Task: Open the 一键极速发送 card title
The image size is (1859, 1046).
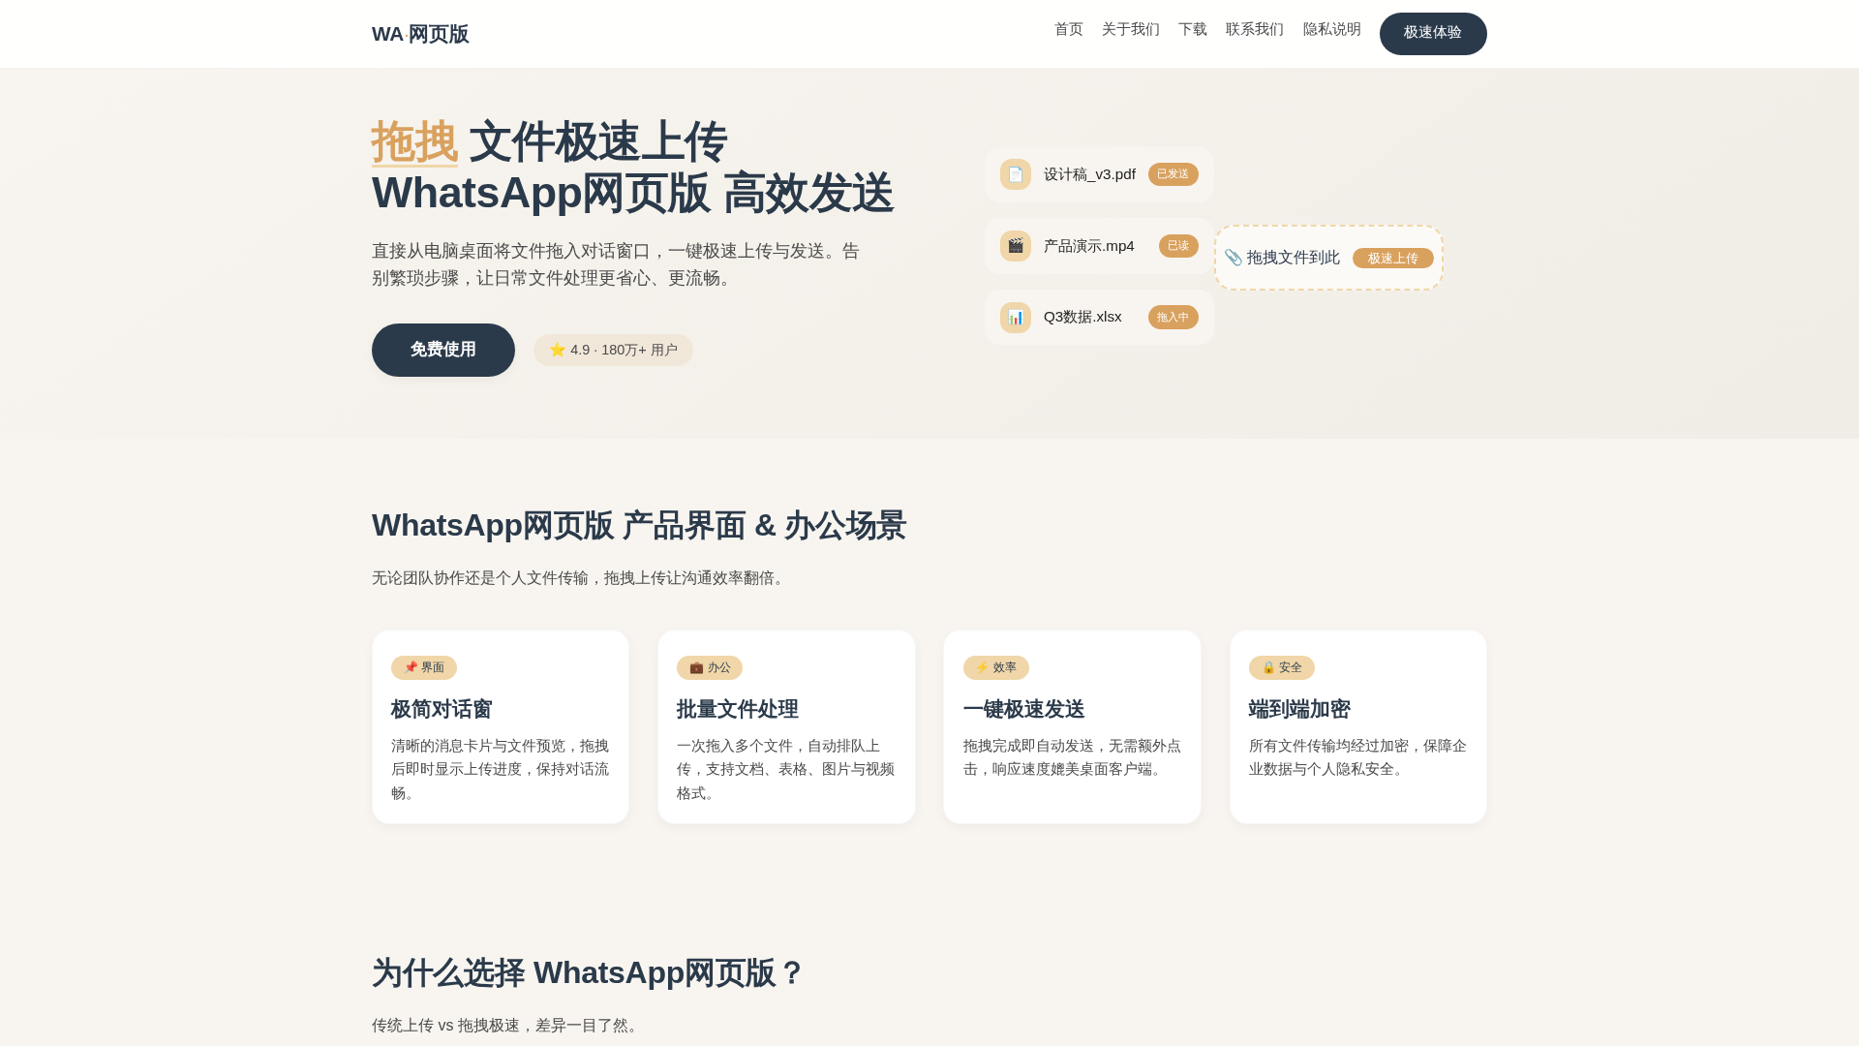Action: tap(1023, 709)
